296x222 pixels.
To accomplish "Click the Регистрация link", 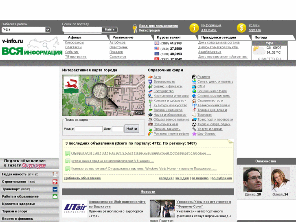I will click(x=149, y=30).
